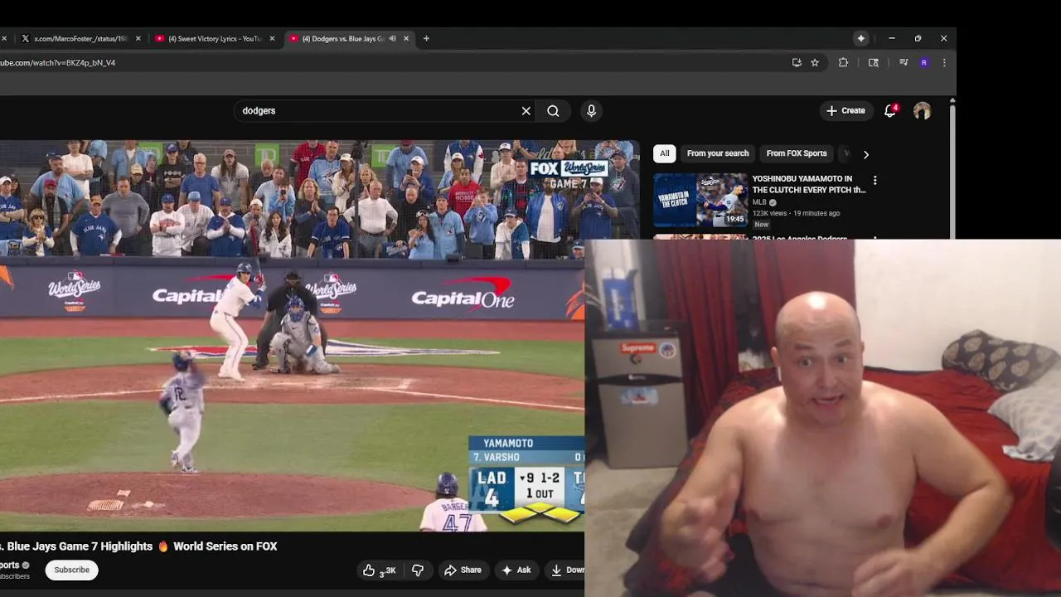Select From FOX Sports chip
The image size is (1061, 597).
click(x=797, y=153)
